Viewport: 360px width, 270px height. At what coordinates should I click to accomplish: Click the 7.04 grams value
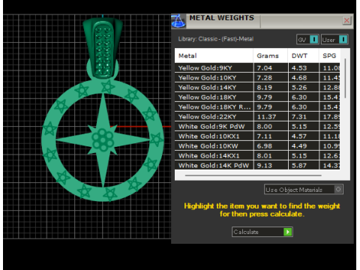point(264,68)
